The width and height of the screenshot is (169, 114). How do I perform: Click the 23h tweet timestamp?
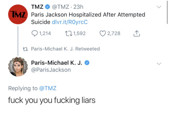[78, 7]
